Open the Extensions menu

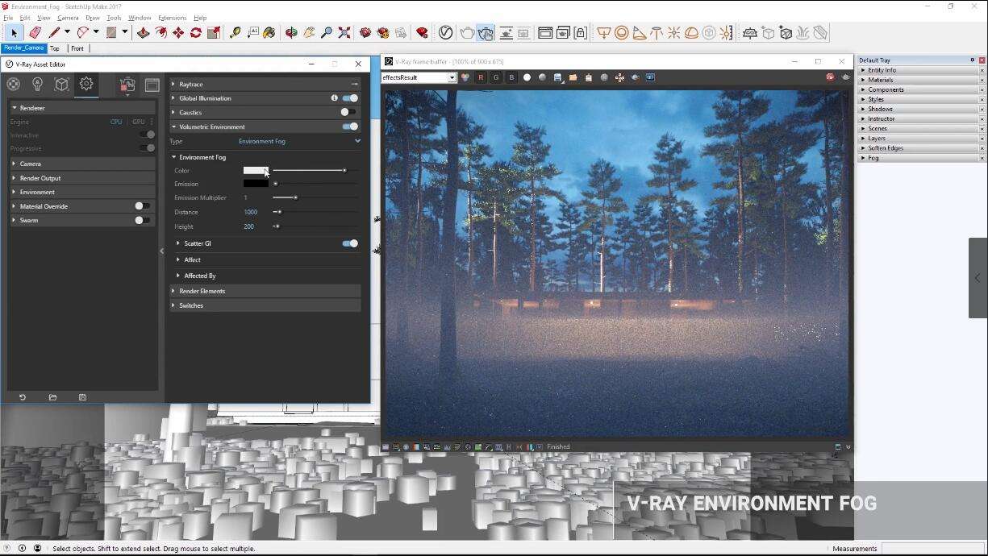coord(172,18)
